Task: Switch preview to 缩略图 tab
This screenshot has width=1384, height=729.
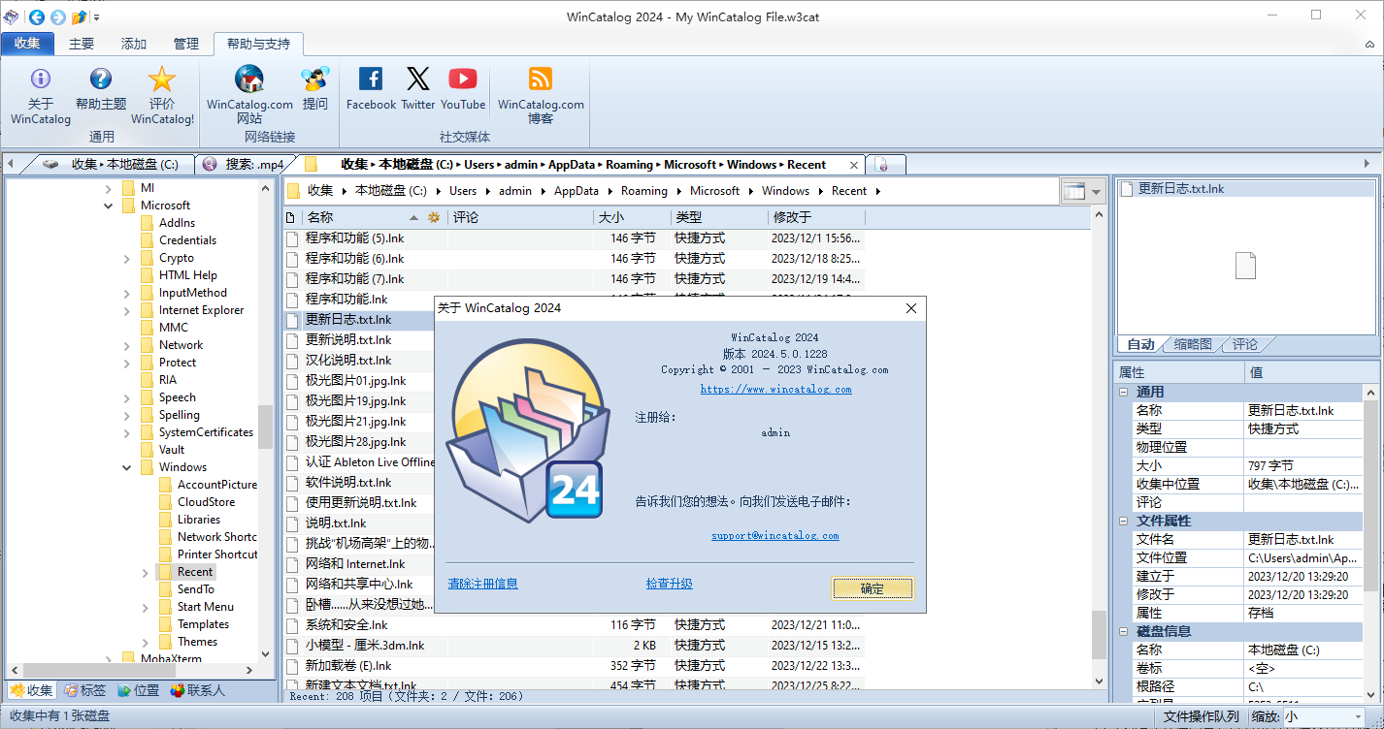Action: tap(1193, 344)
